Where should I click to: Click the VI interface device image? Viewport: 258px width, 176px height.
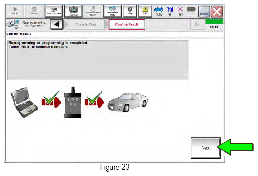[x=73, y=102]
